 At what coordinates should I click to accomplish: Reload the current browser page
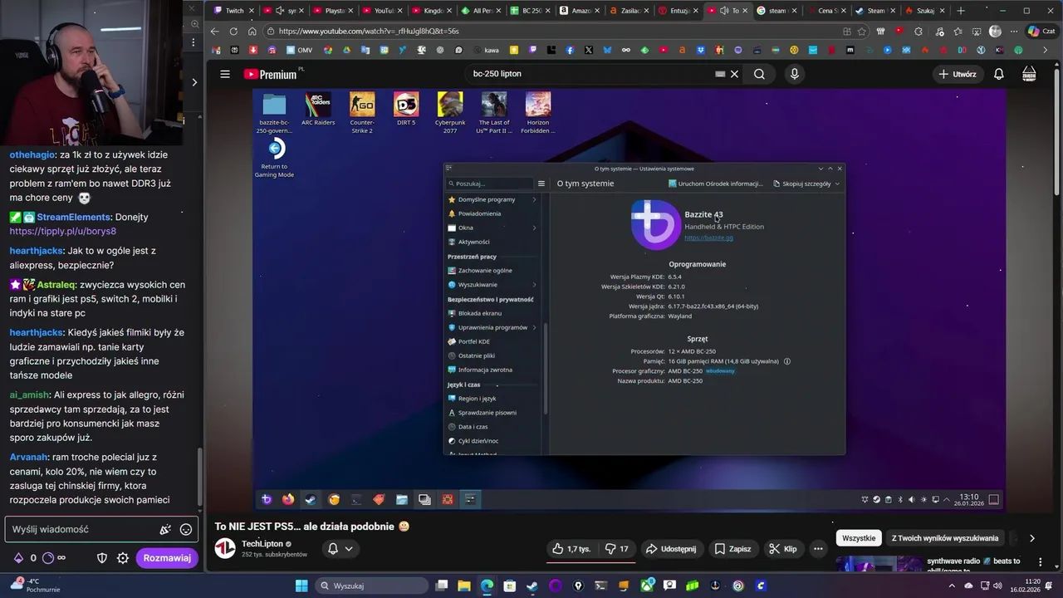point(233,32)
